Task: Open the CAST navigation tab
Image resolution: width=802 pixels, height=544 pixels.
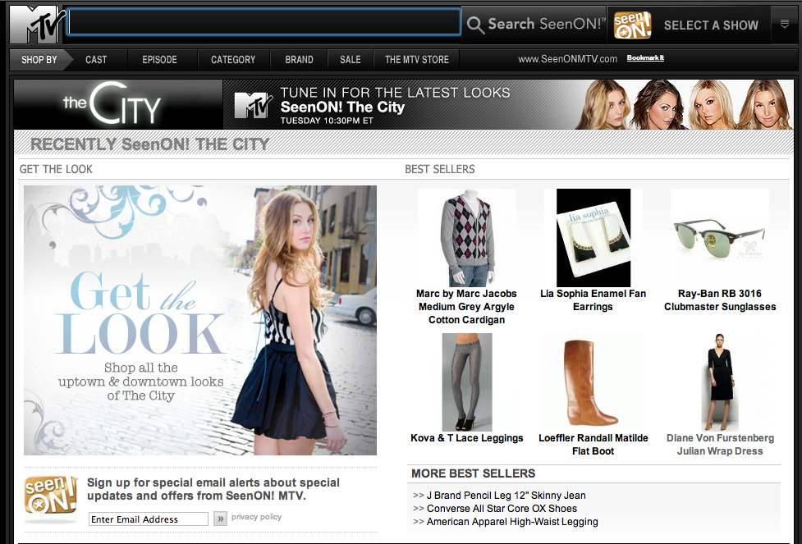Action: (96, 60)
